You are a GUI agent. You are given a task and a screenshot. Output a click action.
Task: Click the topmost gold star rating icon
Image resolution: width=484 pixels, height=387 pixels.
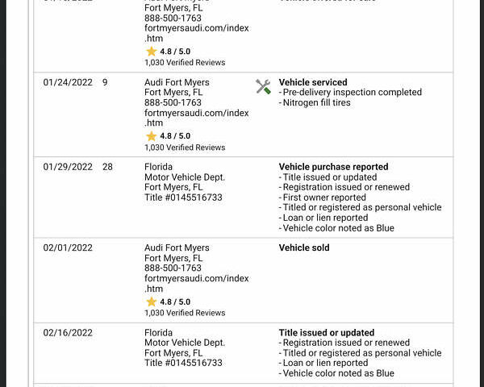(151, 52)
